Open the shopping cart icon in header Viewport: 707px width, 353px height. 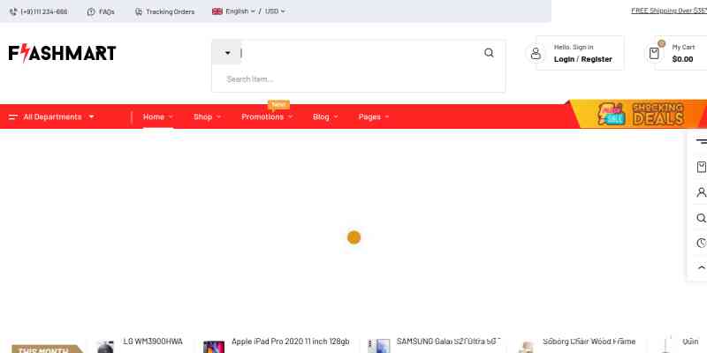click(x=654, y=53)
